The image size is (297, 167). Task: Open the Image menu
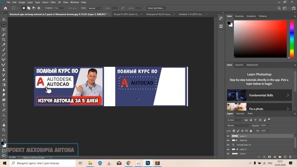click(22, 2)
